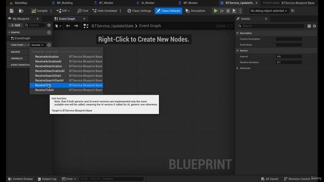Toggle Hide Unrelated nodes
Screen dimensions: 324x182
pos(105,11)
